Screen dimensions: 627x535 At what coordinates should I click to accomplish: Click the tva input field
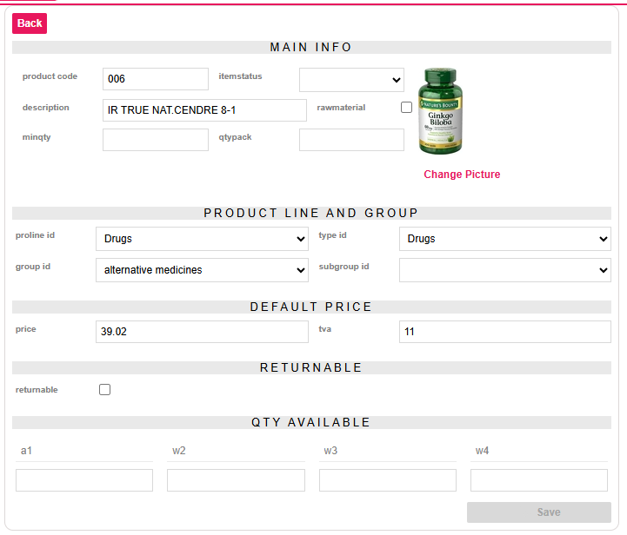point(504,332)
